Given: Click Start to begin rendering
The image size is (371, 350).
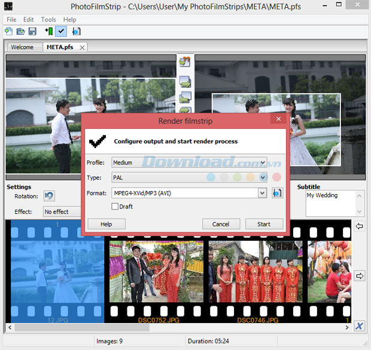Looking at the screenshot, I should 264,224.
